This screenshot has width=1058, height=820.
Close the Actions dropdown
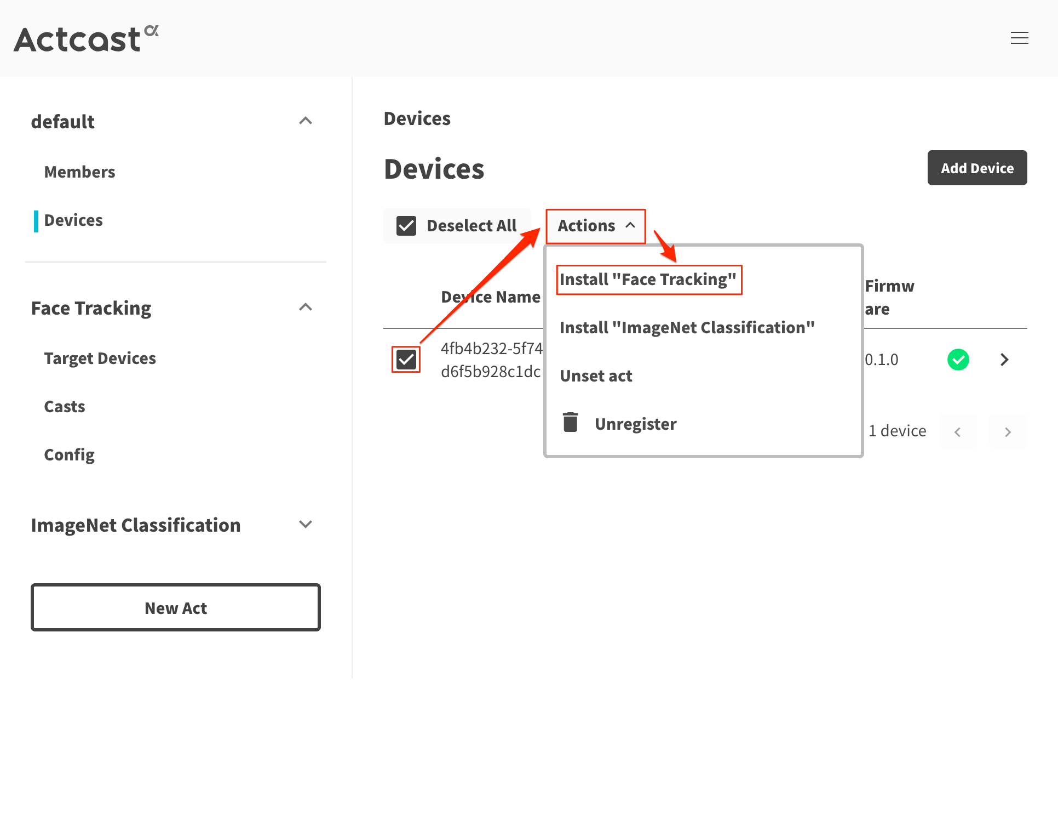tap(596, 226)
